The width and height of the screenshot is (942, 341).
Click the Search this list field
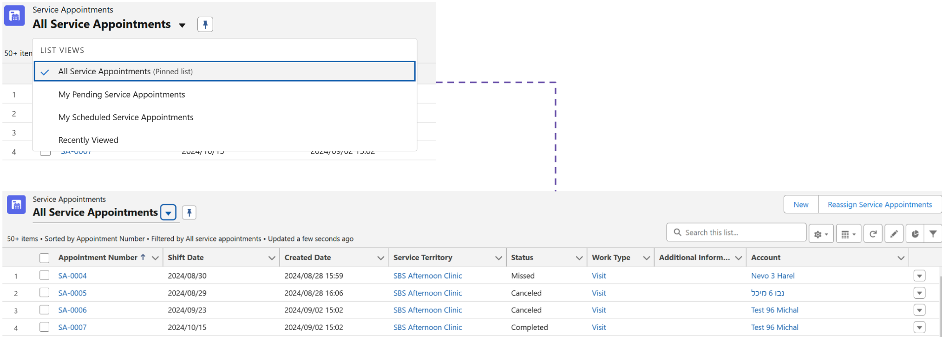point(736,232)
